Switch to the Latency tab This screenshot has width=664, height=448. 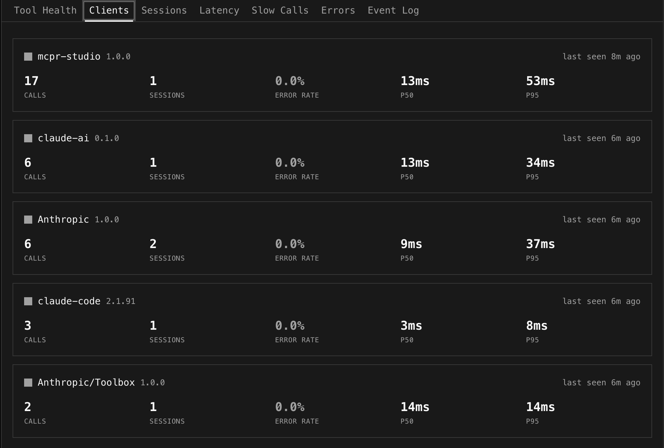[219, 10]
